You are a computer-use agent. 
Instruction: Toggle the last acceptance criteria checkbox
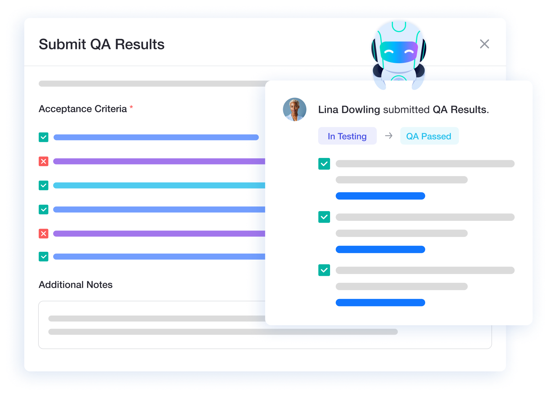tap(43, 257)
